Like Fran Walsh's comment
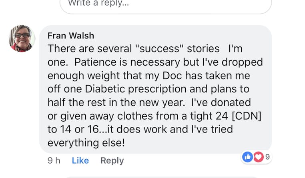305x178 pixels. click(80, 160)
